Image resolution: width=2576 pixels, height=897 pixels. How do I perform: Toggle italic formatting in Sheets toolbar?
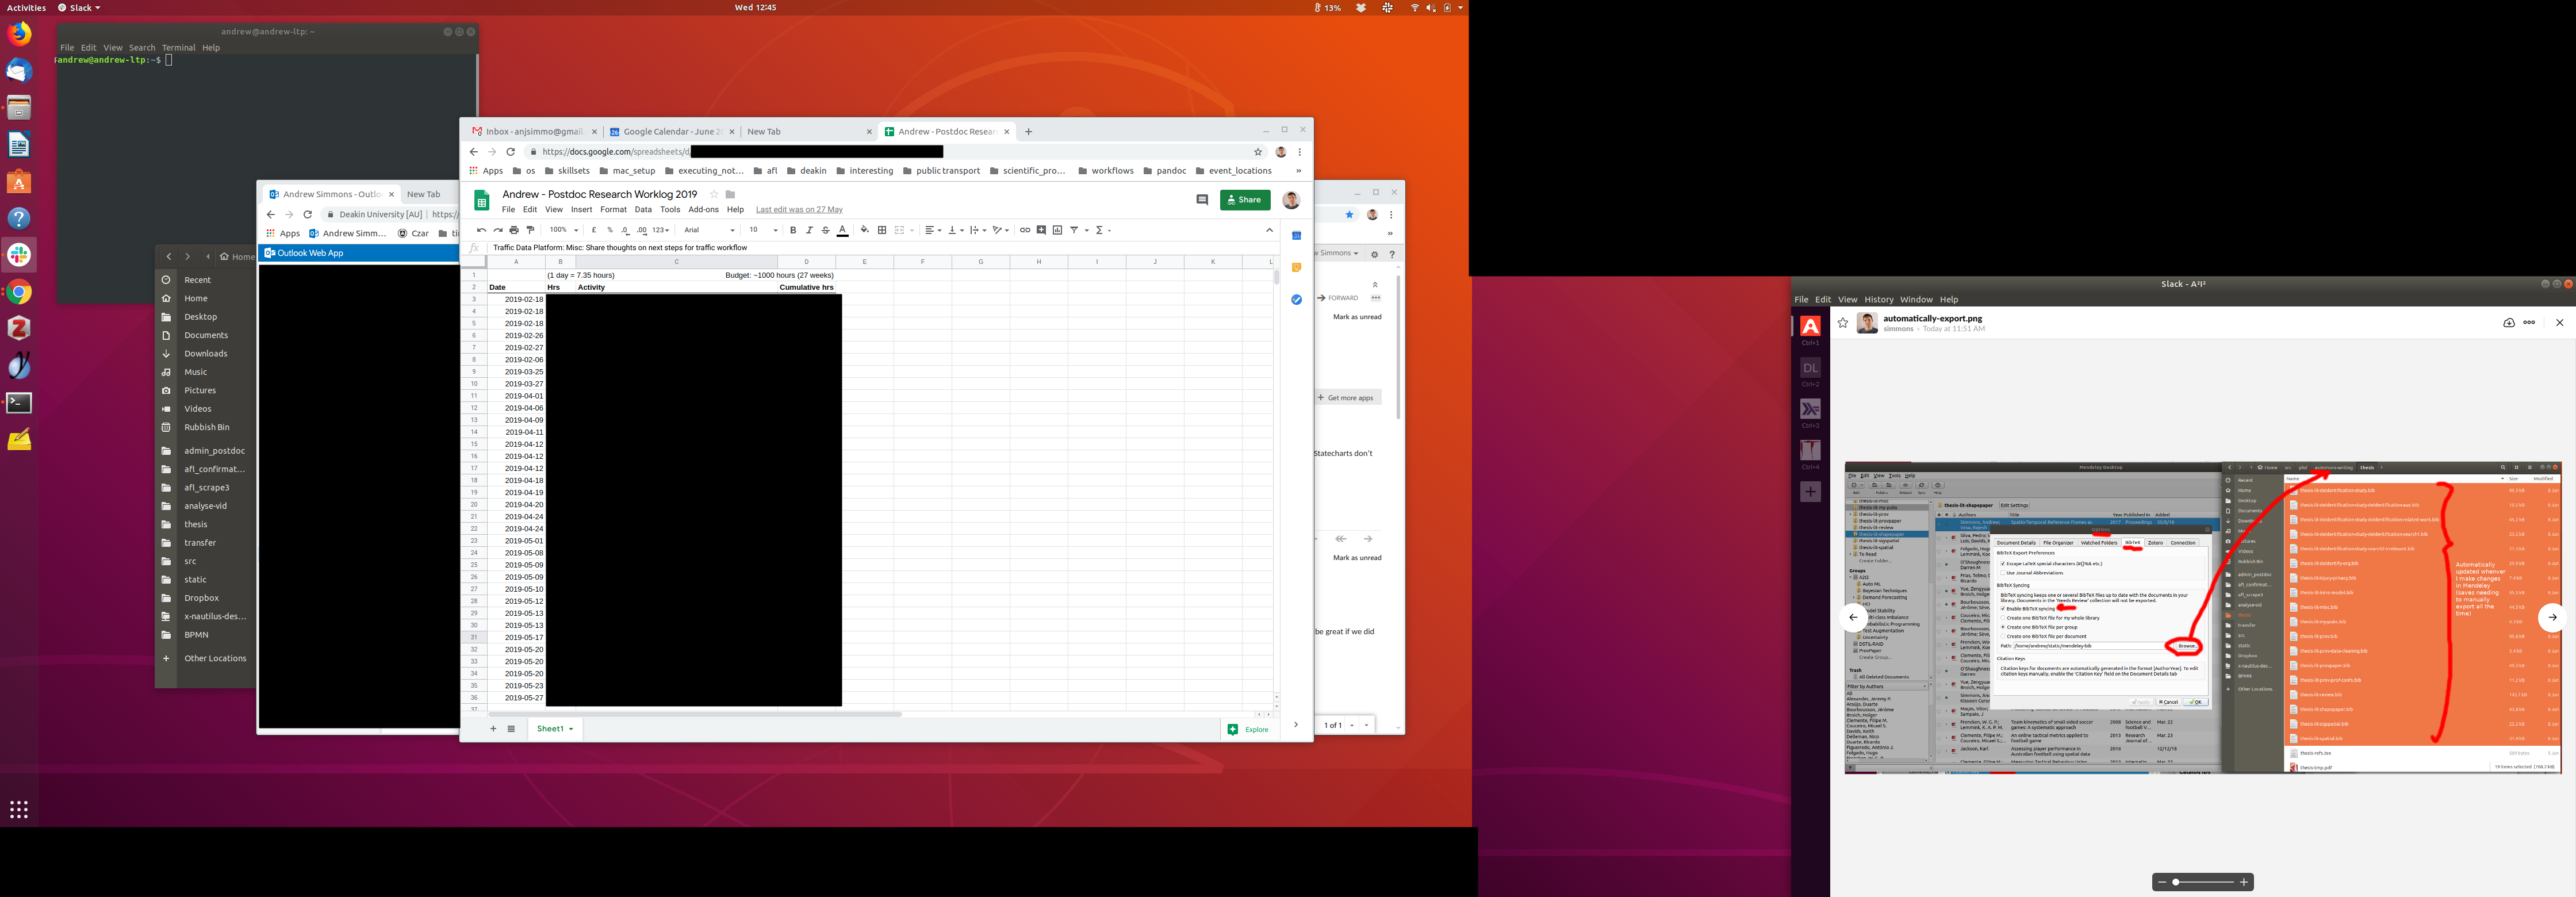tap(809, 230)
